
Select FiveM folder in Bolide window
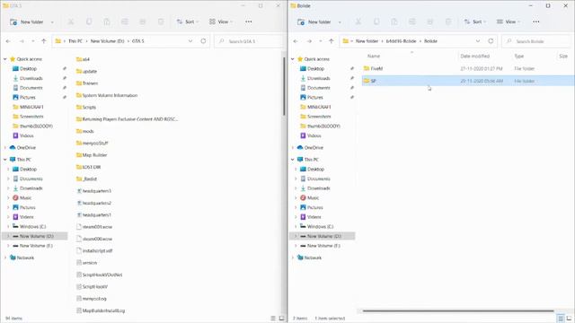[x=468, y=68]
